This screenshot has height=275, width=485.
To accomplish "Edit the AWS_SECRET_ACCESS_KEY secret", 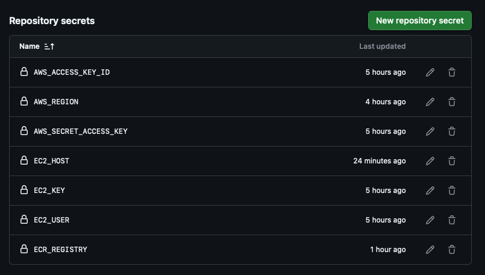I will 430,131.
